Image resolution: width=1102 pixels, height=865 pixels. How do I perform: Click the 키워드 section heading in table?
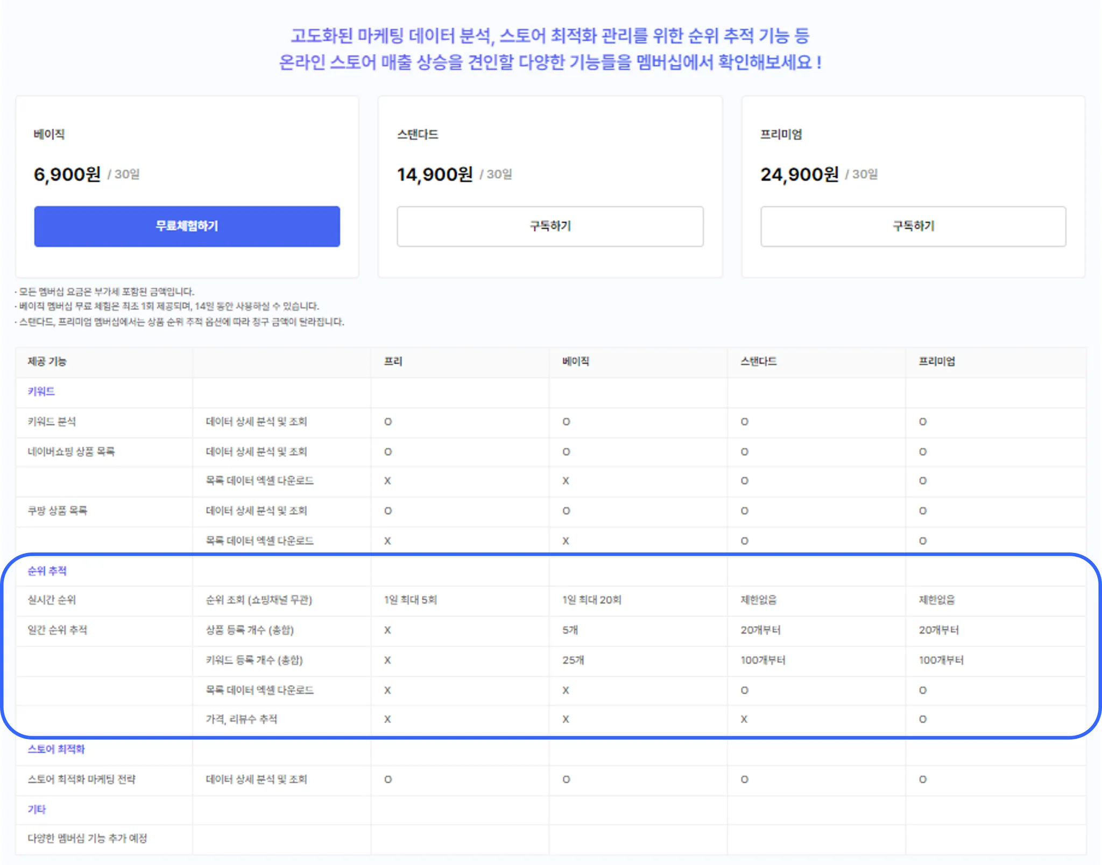coord(41,391)
